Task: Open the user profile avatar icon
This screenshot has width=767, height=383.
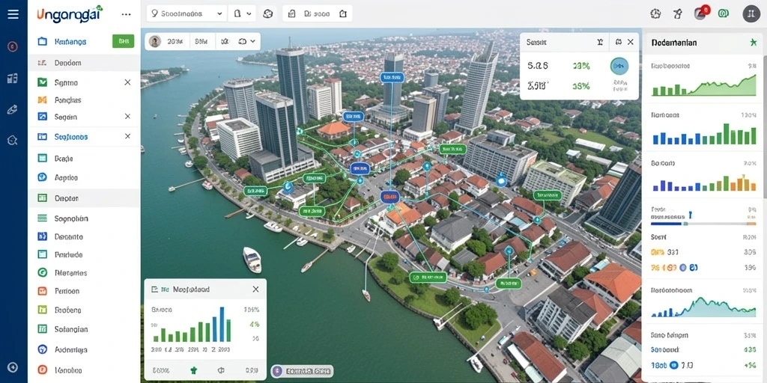Action: (751, 13)
